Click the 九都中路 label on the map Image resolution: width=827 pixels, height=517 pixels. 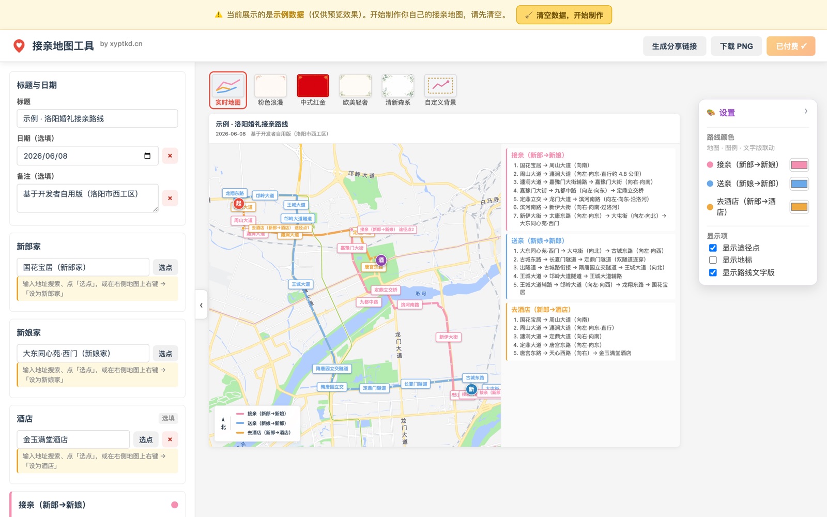[369, 302]
